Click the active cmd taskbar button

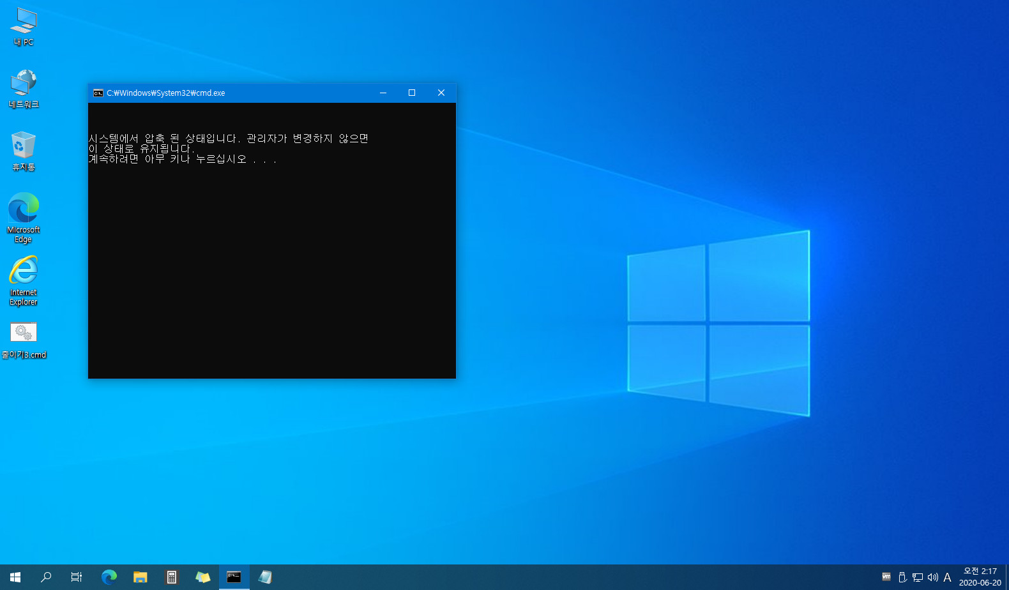(x=234, y=577)
